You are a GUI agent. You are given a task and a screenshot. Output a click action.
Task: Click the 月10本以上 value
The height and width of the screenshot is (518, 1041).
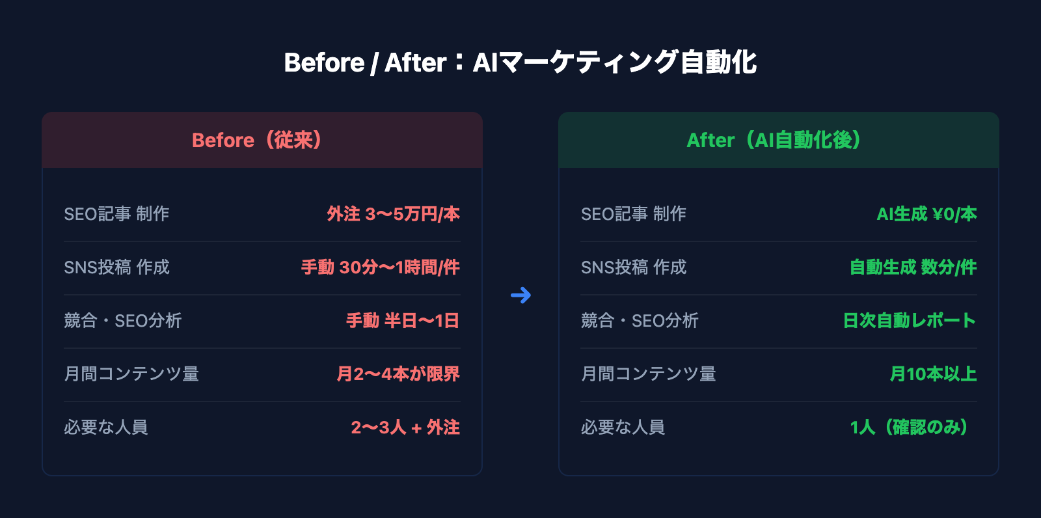(x=933, y=374)
